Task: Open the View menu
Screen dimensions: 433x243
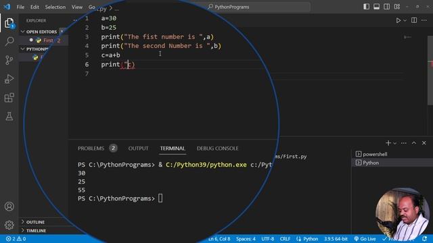Action: (77, 7)
